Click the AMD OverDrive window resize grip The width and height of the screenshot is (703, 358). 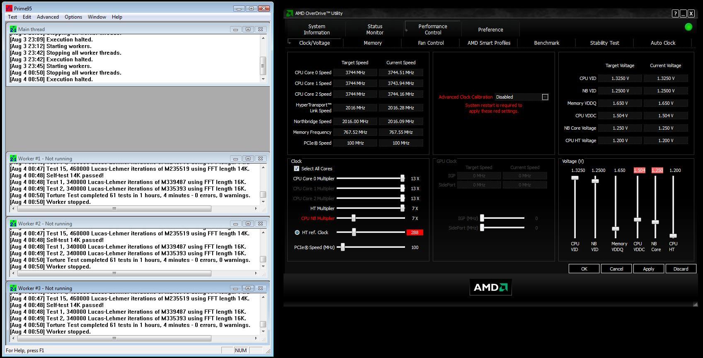tap(695, 305)
